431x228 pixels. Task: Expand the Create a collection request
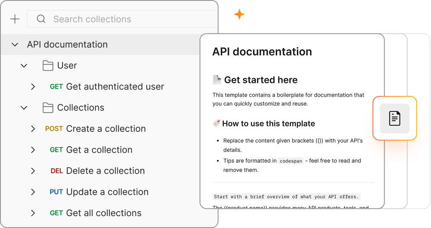tap(33, 128)
